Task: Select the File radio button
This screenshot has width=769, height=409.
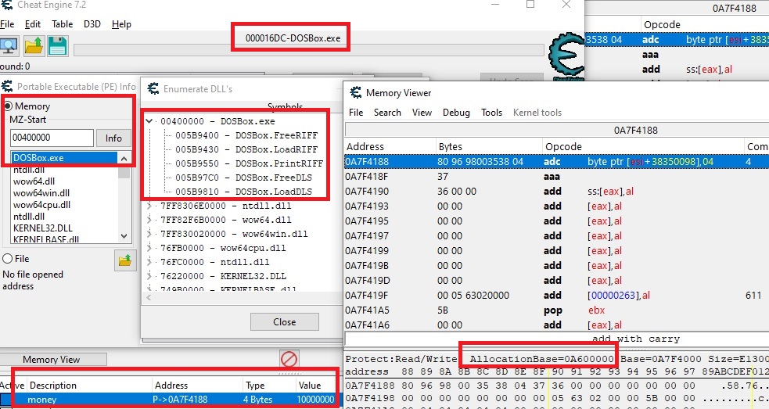Action: coord(8,258)
